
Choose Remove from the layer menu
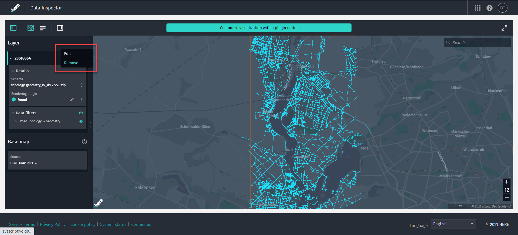[x=77, y=63]
